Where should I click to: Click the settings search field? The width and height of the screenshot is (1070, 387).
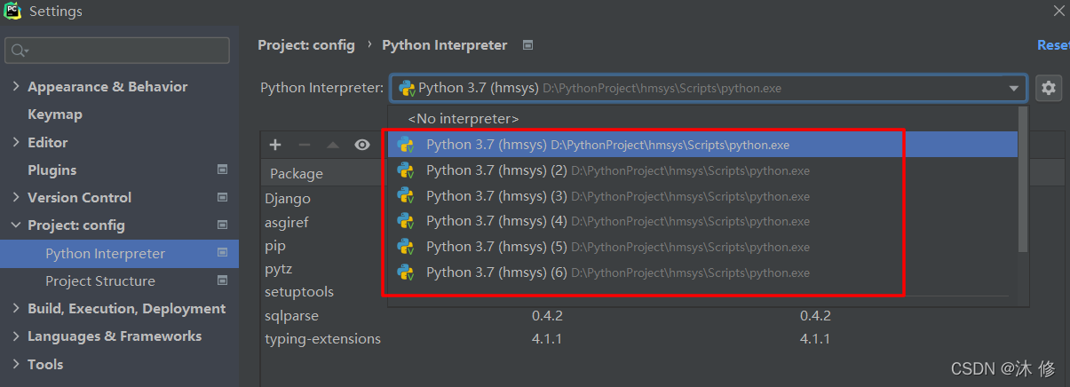(x=117, y=51)
